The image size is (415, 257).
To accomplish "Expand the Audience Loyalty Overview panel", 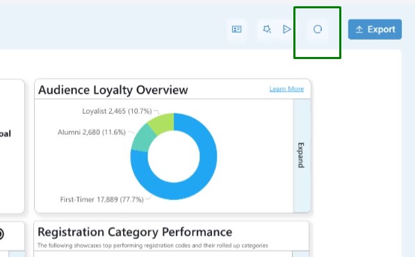I will point(302,156).
